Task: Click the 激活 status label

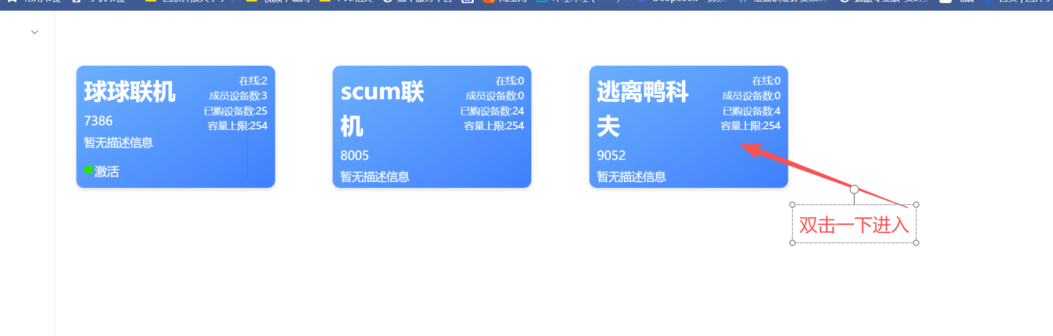Action: coord(106,172)
